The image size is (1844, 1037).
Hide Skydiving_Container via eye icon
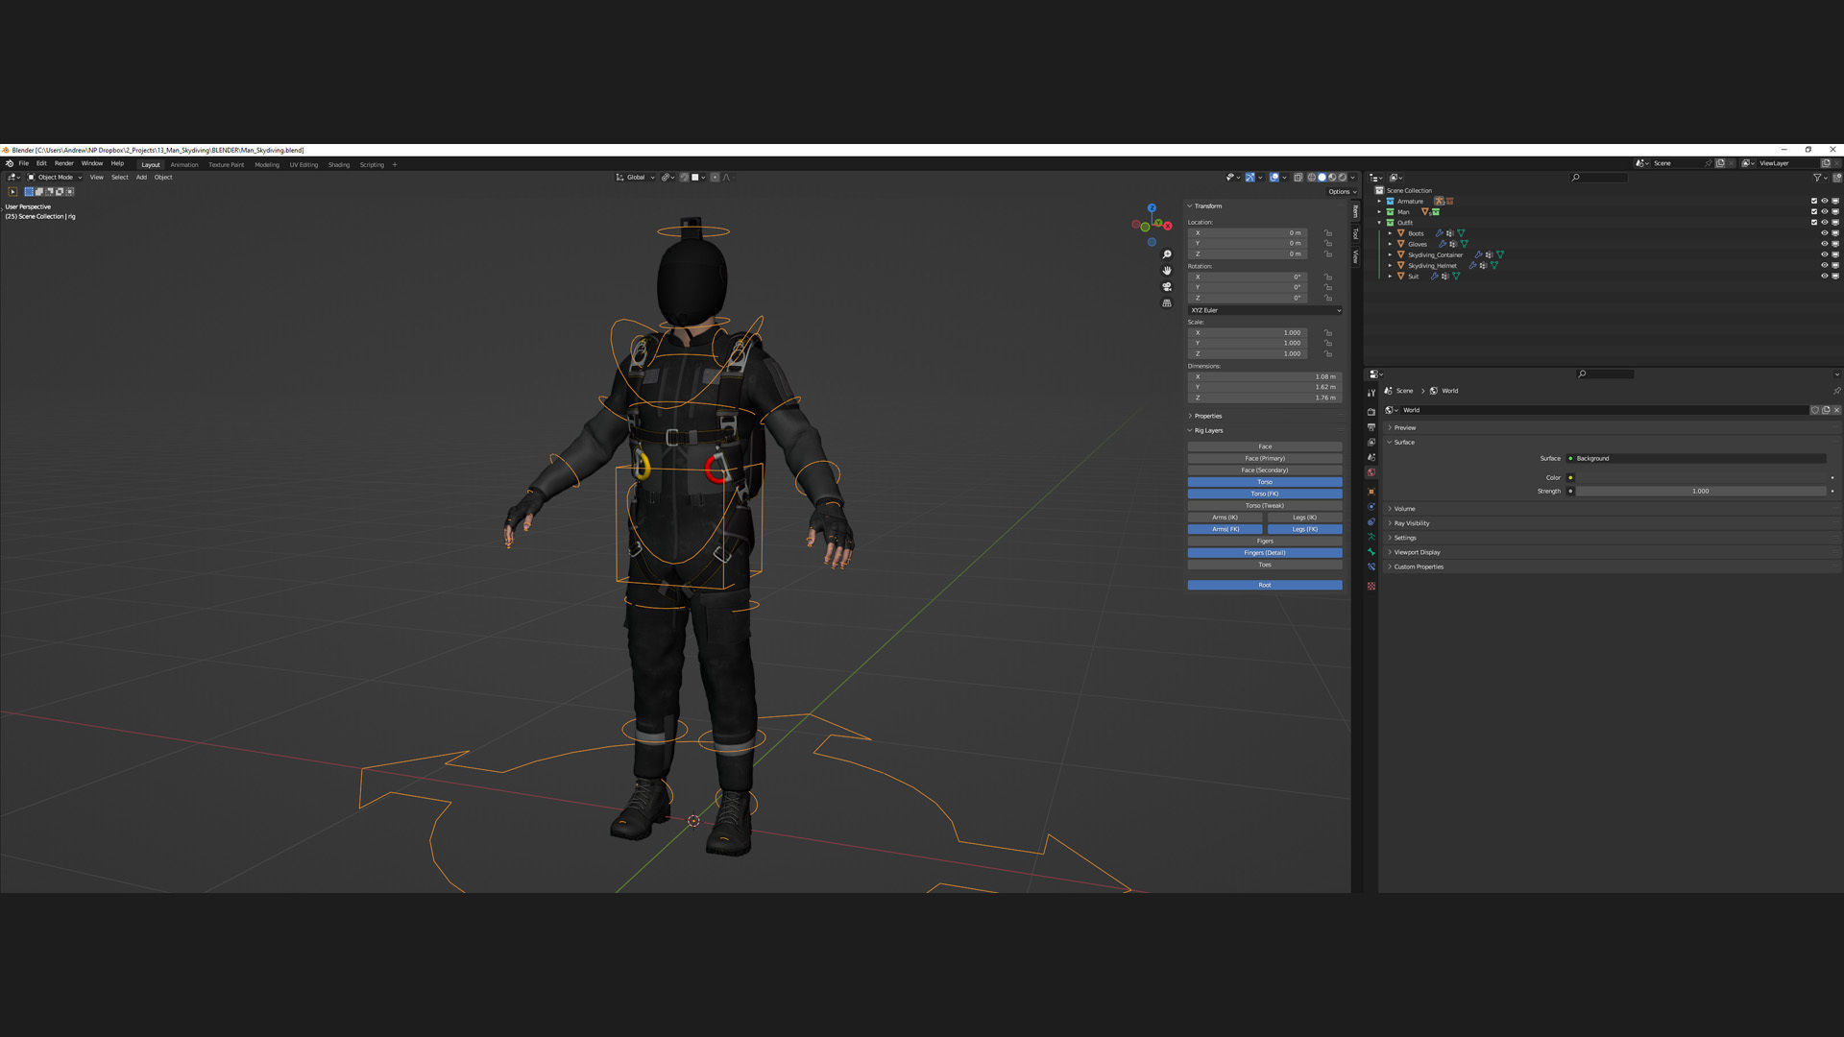pyautogui.click(x=1825, y=254)
